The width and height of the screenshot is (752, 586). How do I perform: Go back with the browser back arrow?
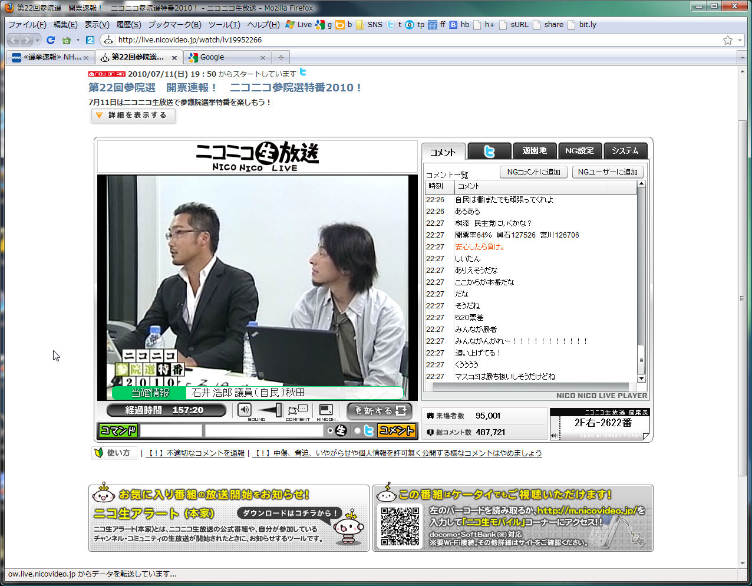pyautogui.click(x=14, y=40)
